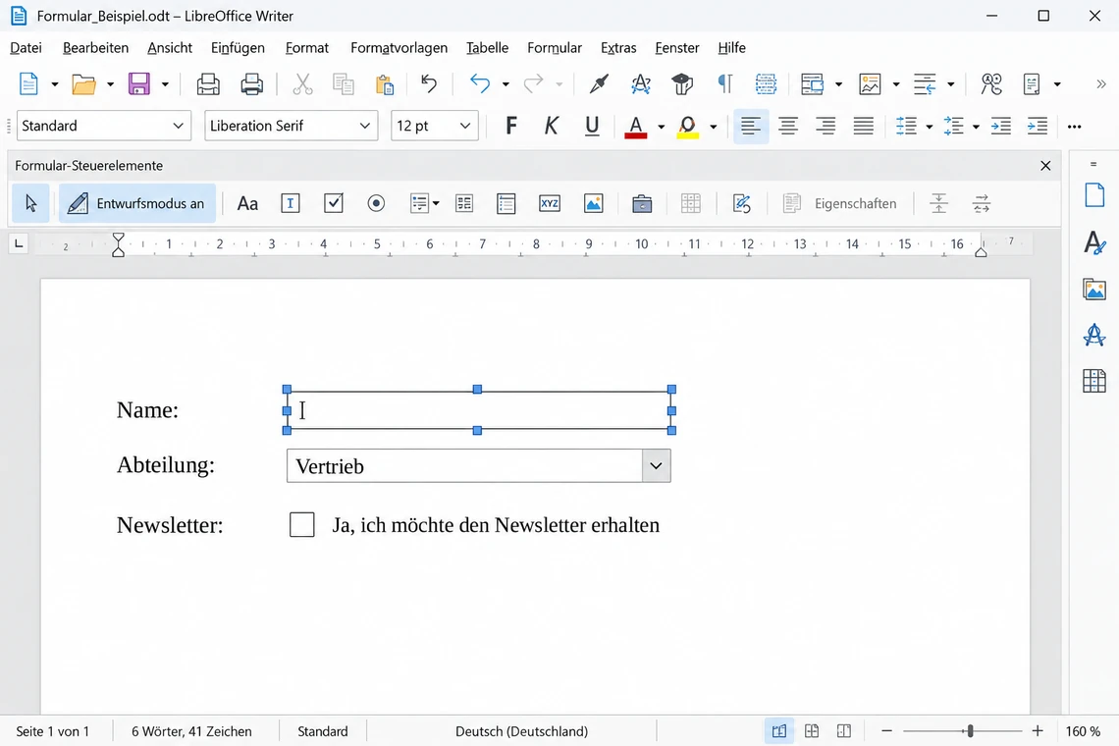Image resolution: width=1119 pixels, height=746 pixels.
Task: Toggle underline U formatting
Action: (592, 127)
